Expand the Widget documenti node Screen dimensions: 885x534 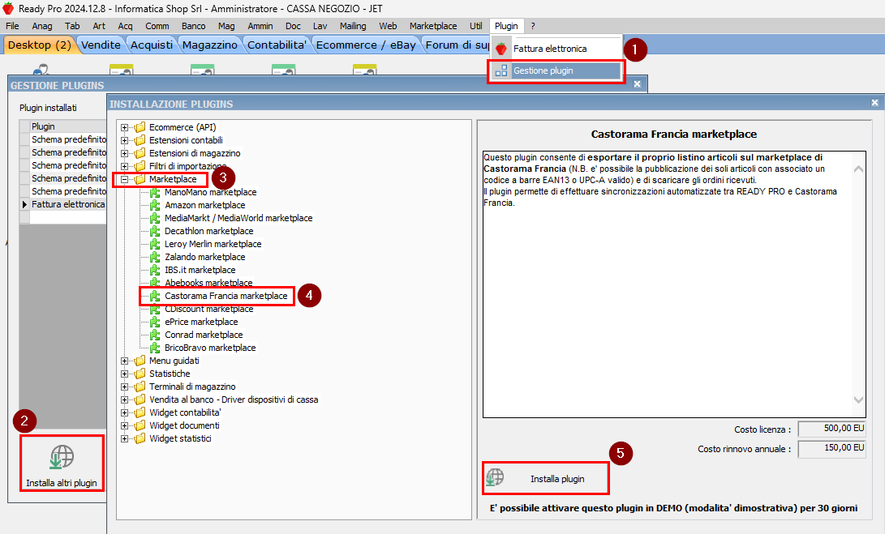[x=124, y=425]
